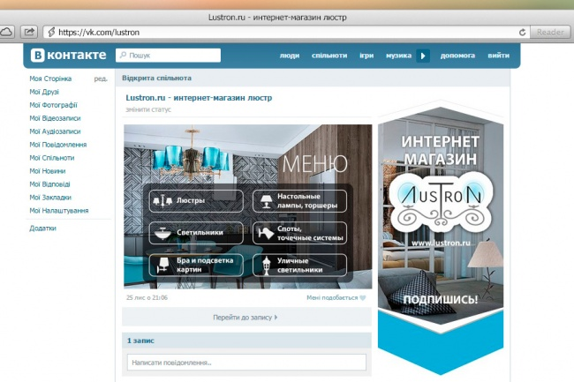Open Мої Налаштування in sidebar
Viewport: 574px width, 382px height.
58,211
